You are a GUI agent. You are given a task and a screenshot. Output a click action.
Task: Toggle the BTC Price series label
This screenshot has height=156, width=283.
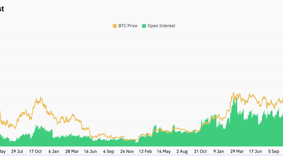[128, 26]
